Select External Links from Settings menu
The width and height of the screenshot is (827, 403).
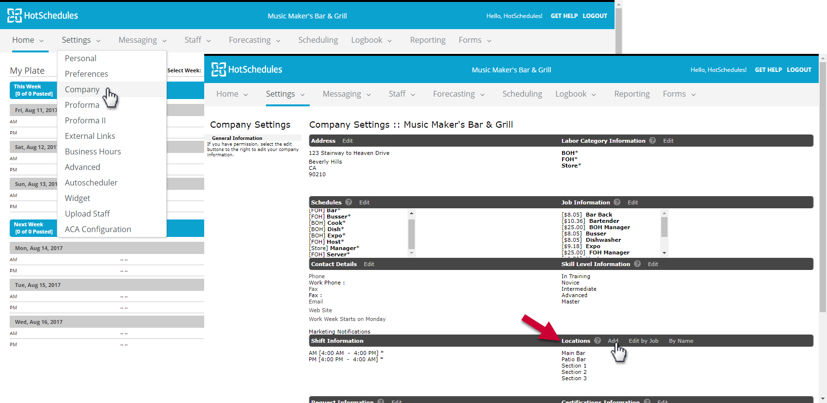pyautogui.click(x=112, y=136)
